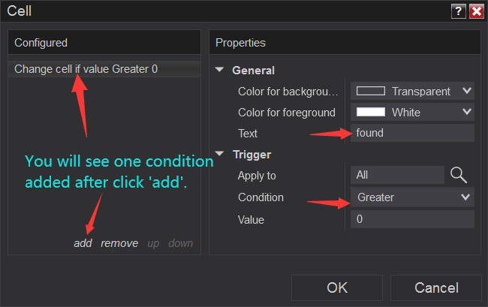Click the transparent background color swatch
The height and width of the screenshot is (307, 488).
tap(370, 91)
